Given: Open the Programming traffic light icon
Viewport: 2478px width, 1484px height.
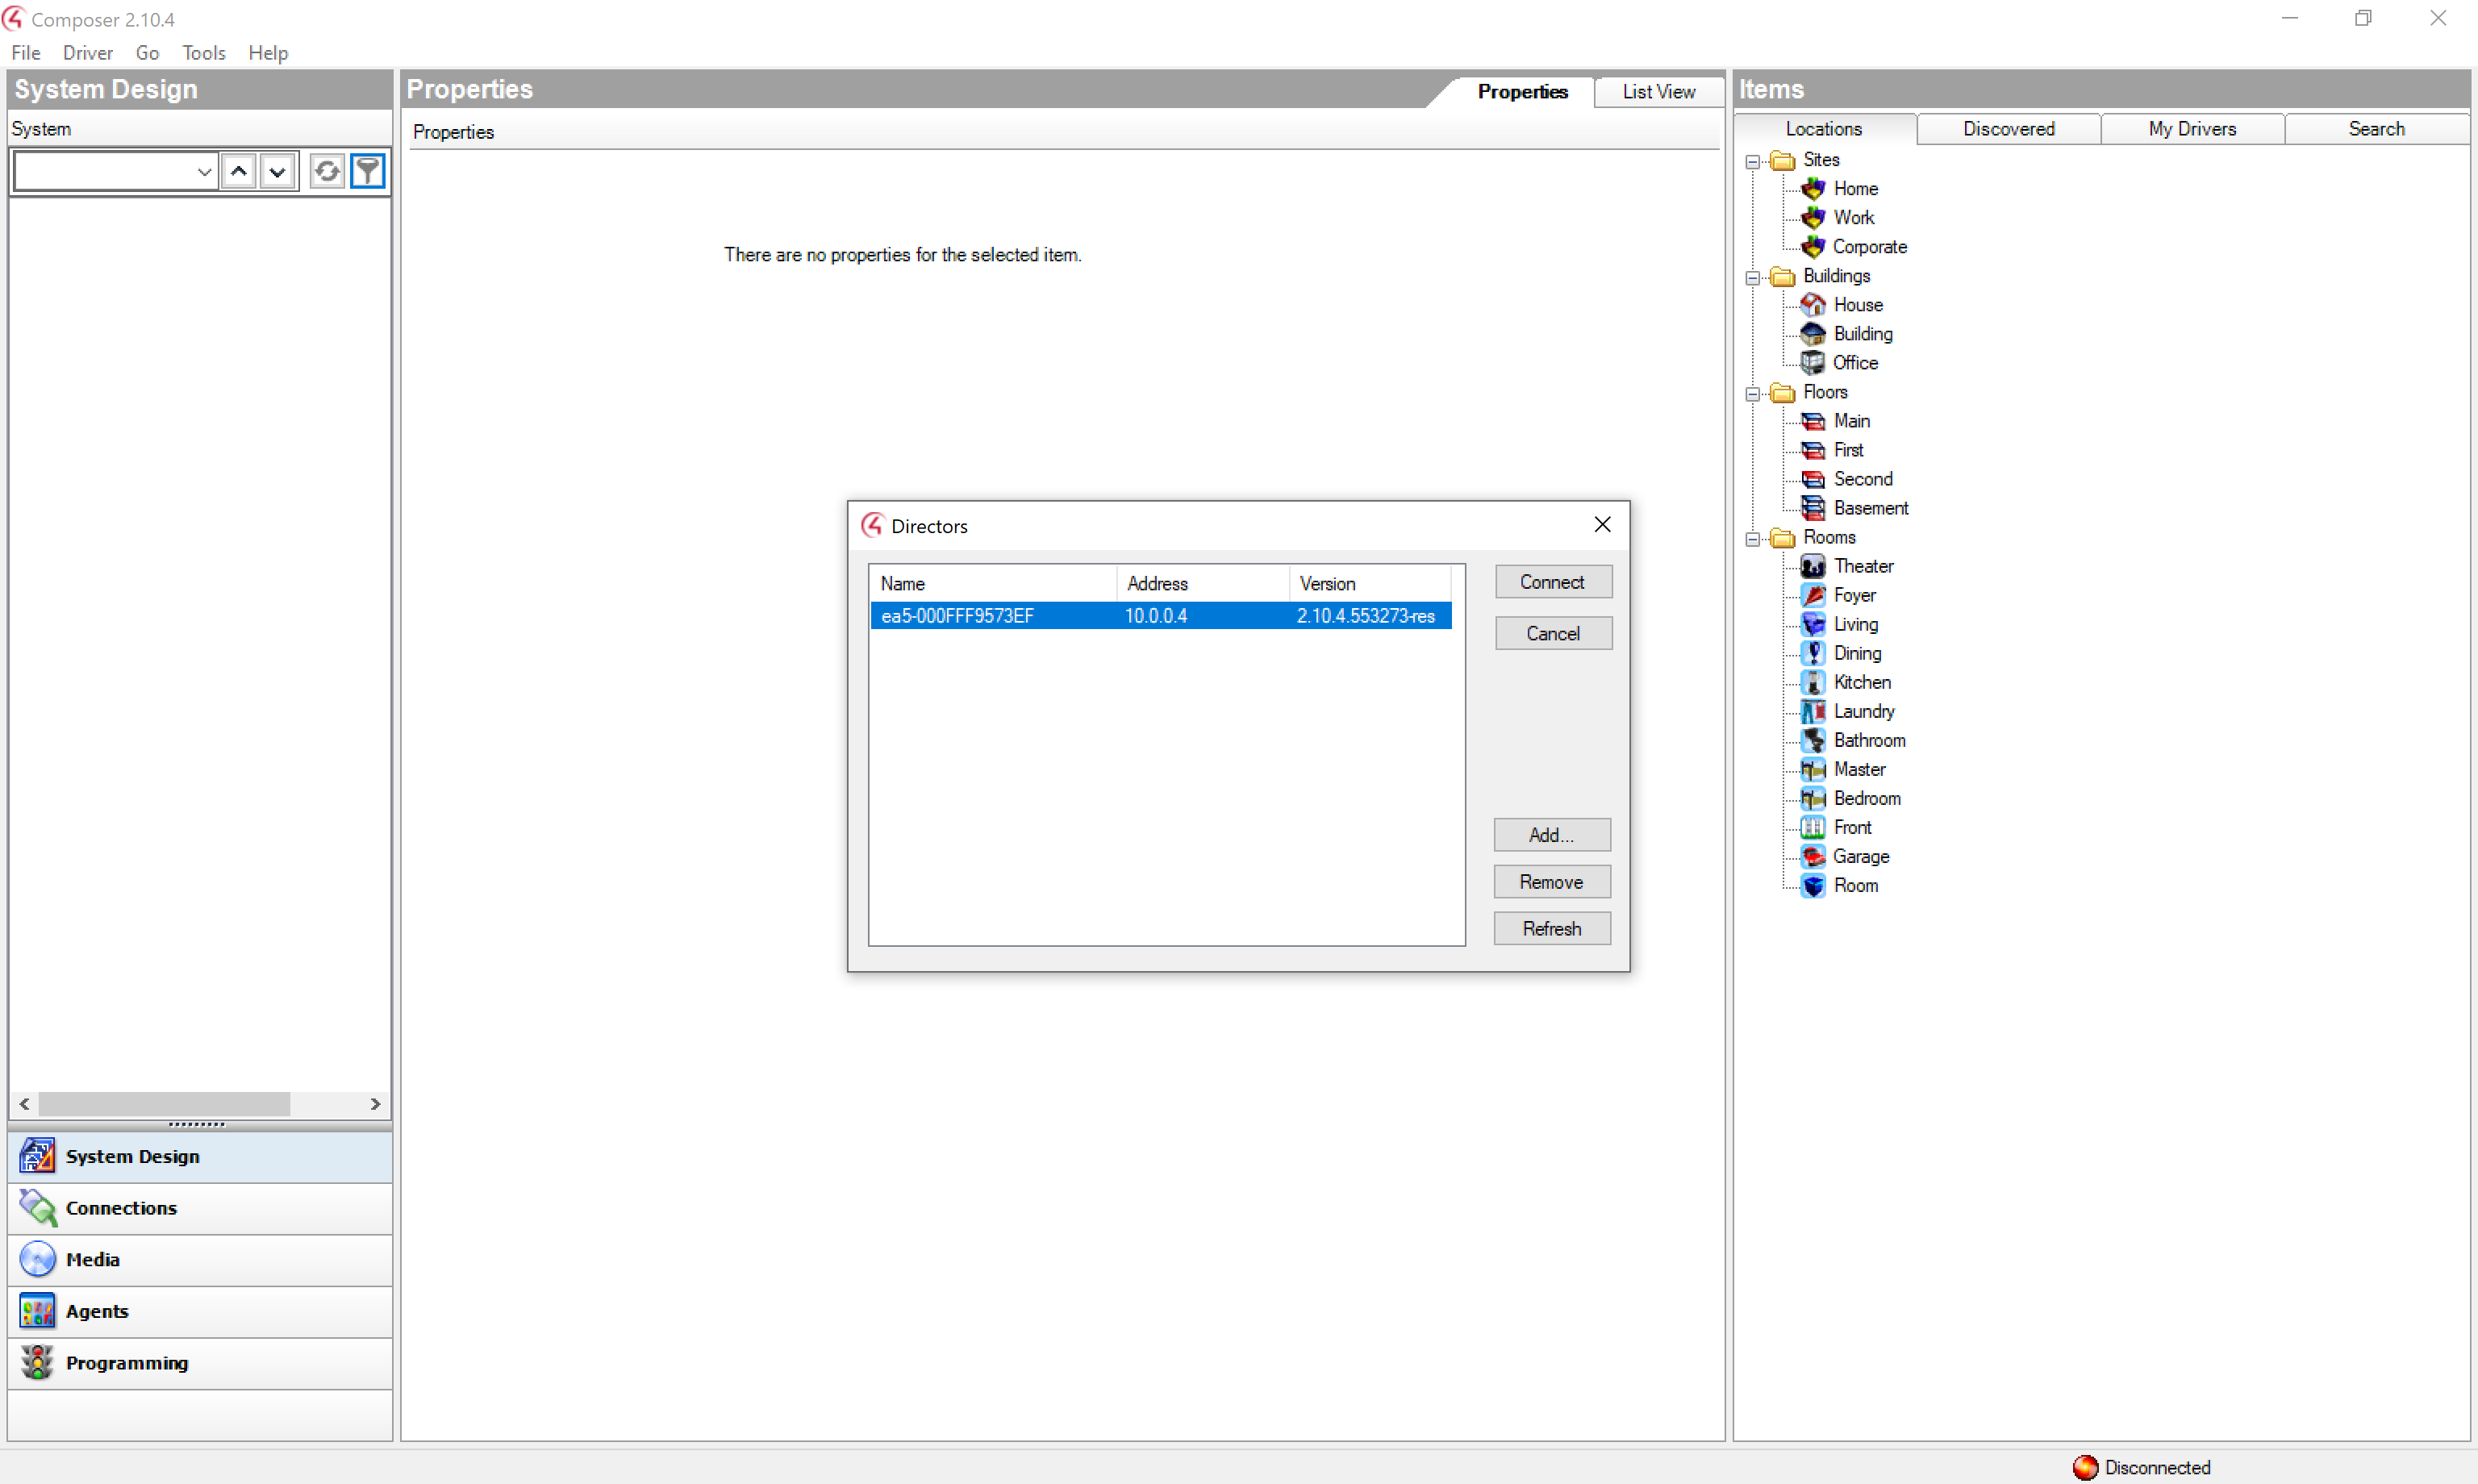Looking at the screenshot, I should point(38,1363).
